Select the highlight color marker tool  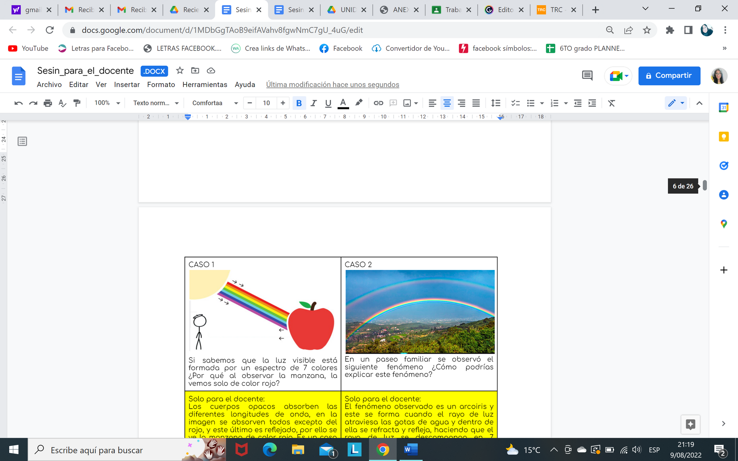358,103
